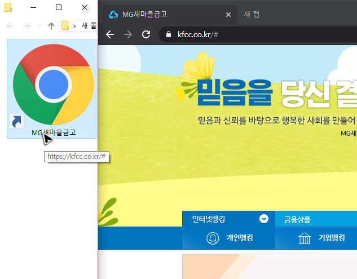The height and width of the screenshot is (279, 357).
Task: Close the File Explorer window
Action: 85,7
